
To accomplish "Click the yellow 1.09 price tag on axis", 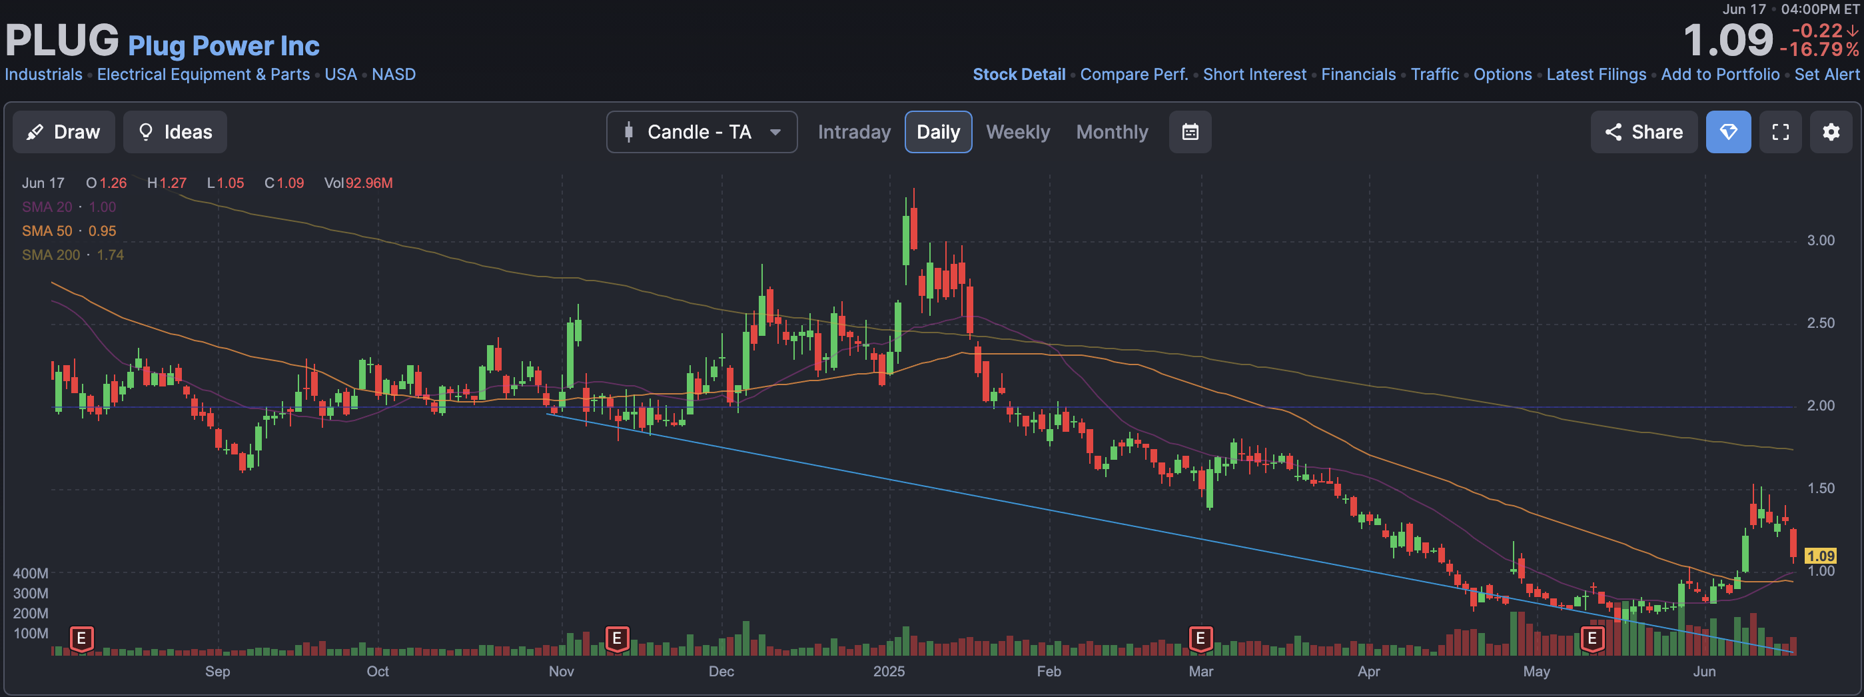I will (1821, 556).
